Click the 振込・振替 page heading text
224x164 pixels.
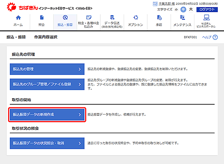[x=16, y=37]
